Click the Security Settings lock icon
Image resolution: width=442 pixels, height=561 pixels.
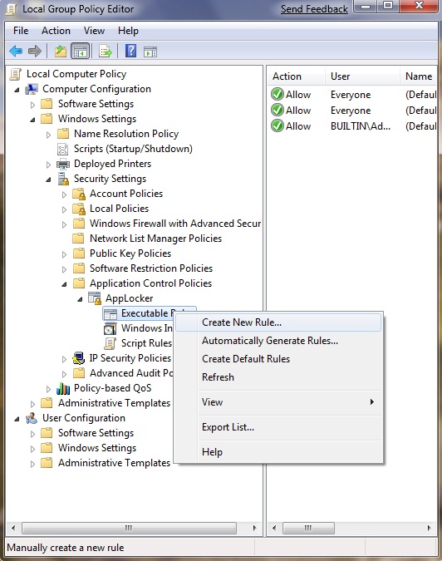[63, 179]
